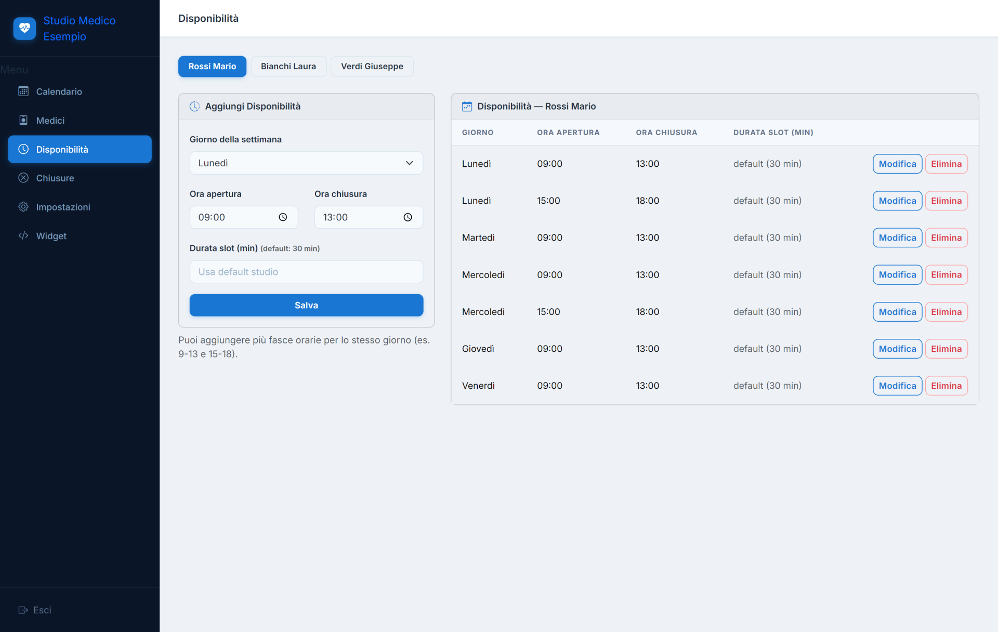
Task: Delete Lunedì 15:00 availability
Action: 946,201
